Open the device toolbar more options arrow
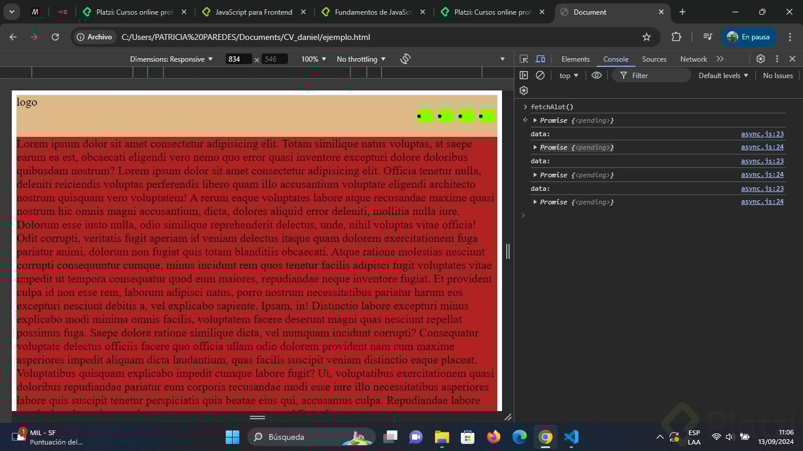The width and height of the screenshot is (803, 451). 503,59
